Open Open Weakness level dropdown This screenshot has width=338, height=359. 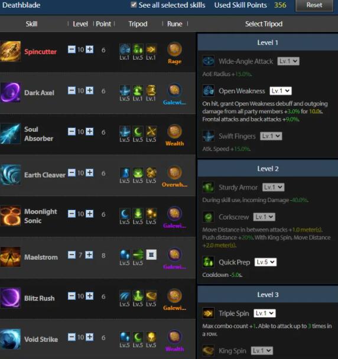[281, 91]
